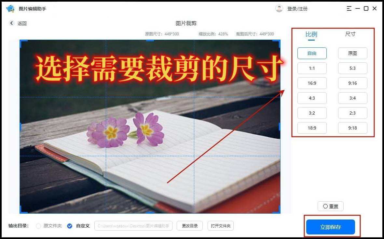Select the 3:4 crop ratio
The height and width of the screenshot is (239, 384).
pyautogui.click(x=352, y=98)
